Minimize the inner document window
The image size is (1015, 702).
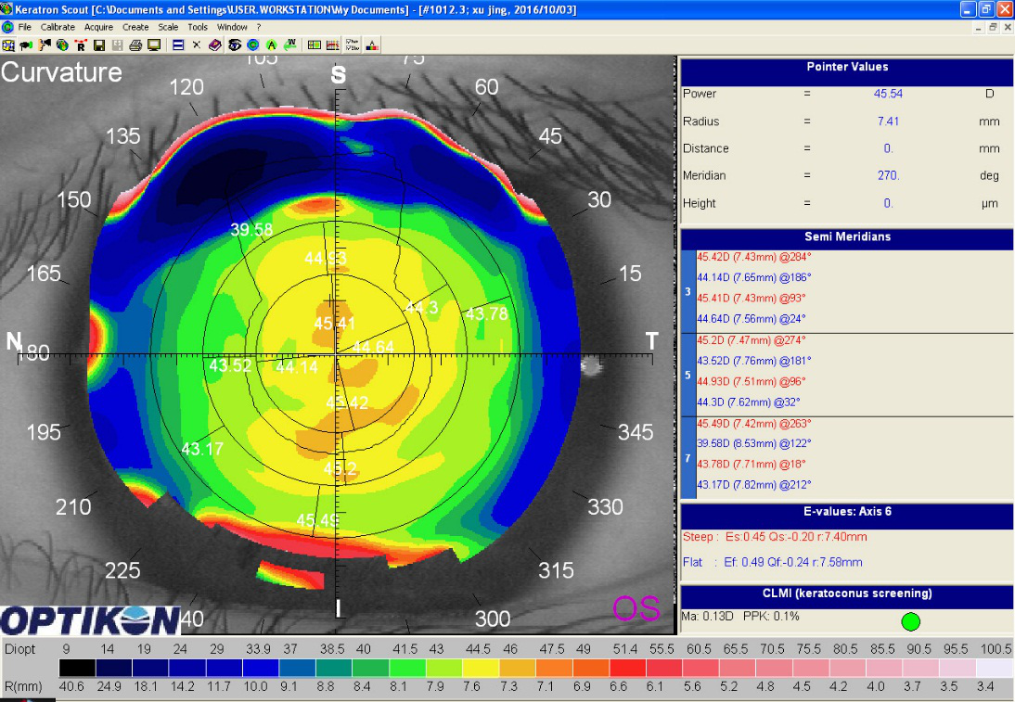pyautogui.click(x=979, y=27)
